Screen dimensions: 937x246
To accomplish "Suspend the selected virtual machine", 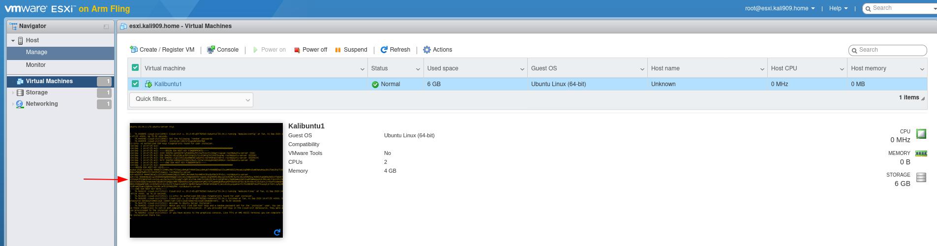I will pos(351,50).
